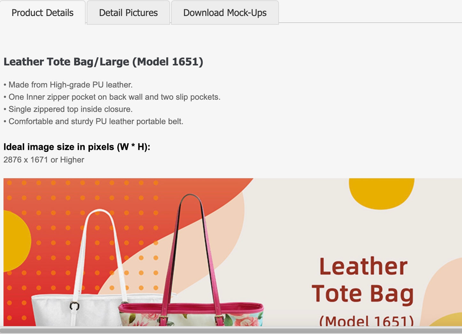Click the portable belt bullet point
Screen dimensions: 462x334
tap(93, 121)
